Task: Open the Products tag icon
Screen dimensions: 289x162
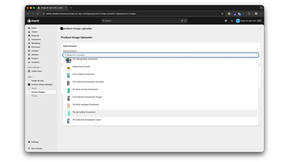Action: coord(29,36)
